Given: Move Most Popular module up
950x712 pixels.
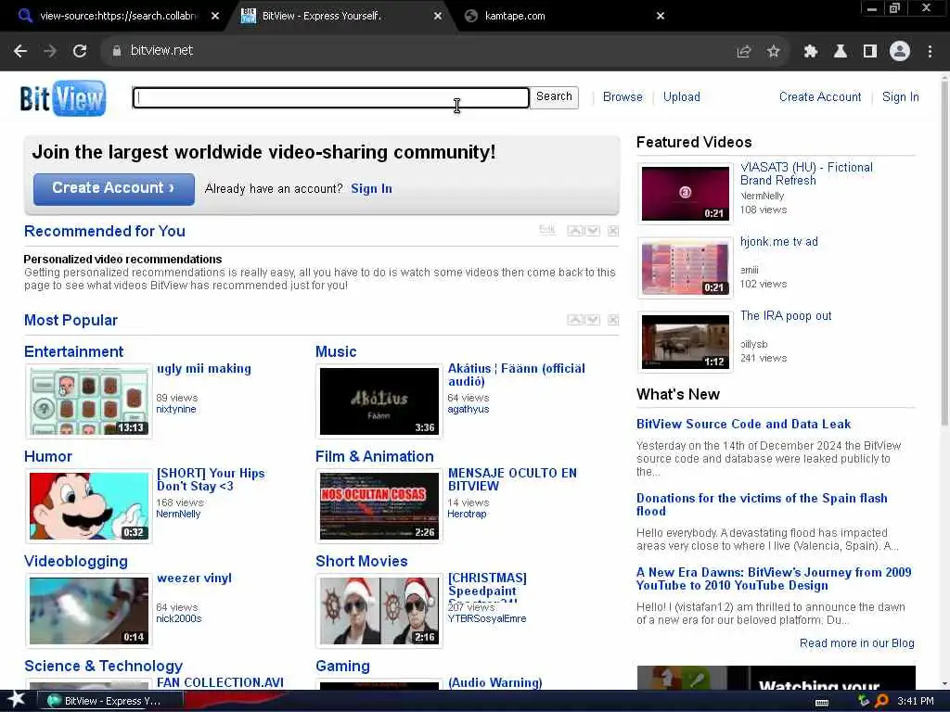Looking at the screenshot, I should coord(575,320).
